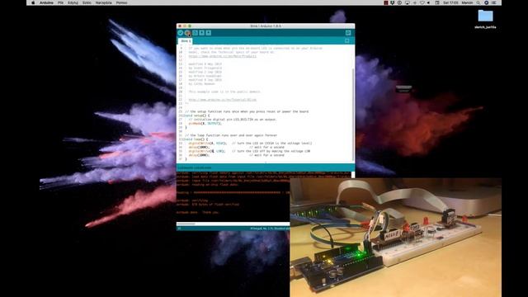The height and width of the screenshot is (297, 528).
Task: Open Notification Center list icon
Action: [494, 2]
